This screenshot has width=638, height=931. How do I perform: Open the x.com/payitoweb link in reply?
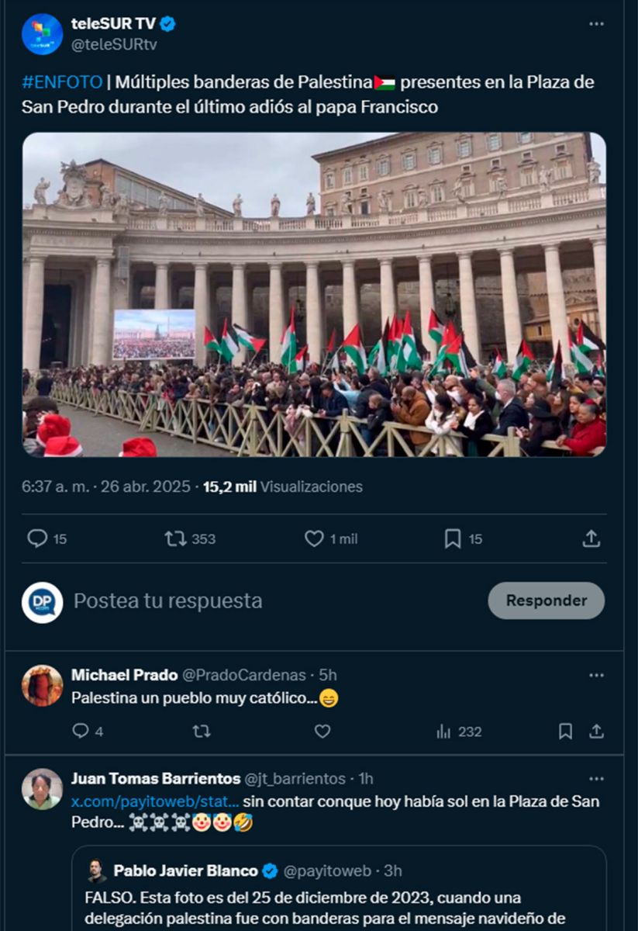coord(155,801)
